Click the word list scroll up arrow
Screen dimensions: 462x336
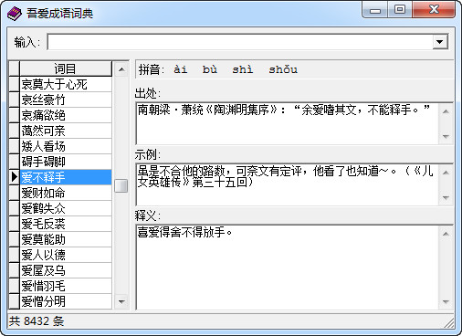[x=121, y=69]
